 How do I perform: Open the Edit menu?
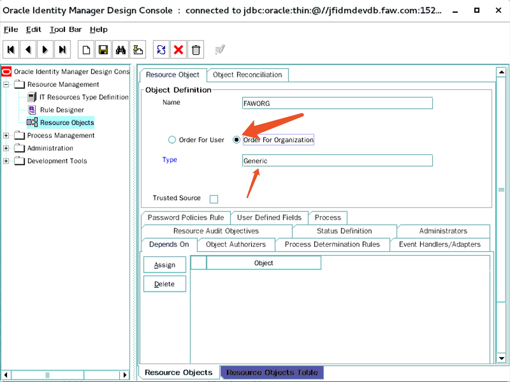click(x=33, y=30)
